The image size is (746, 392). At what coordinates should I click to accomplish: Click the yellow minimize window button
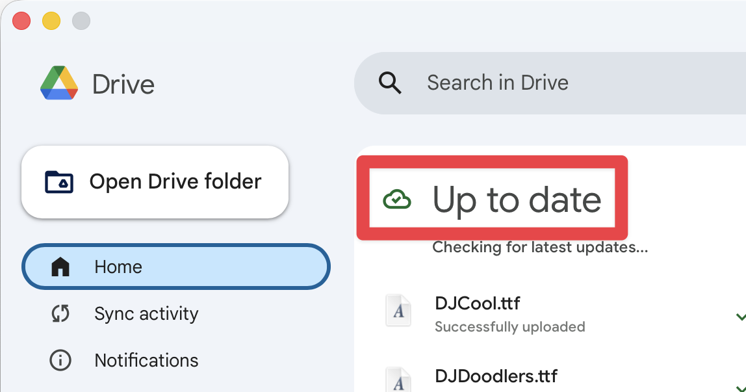(x=51, y=21)
